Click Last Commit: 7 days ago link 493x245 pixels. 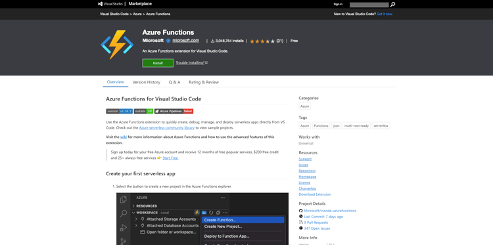[x=323, y=217]
